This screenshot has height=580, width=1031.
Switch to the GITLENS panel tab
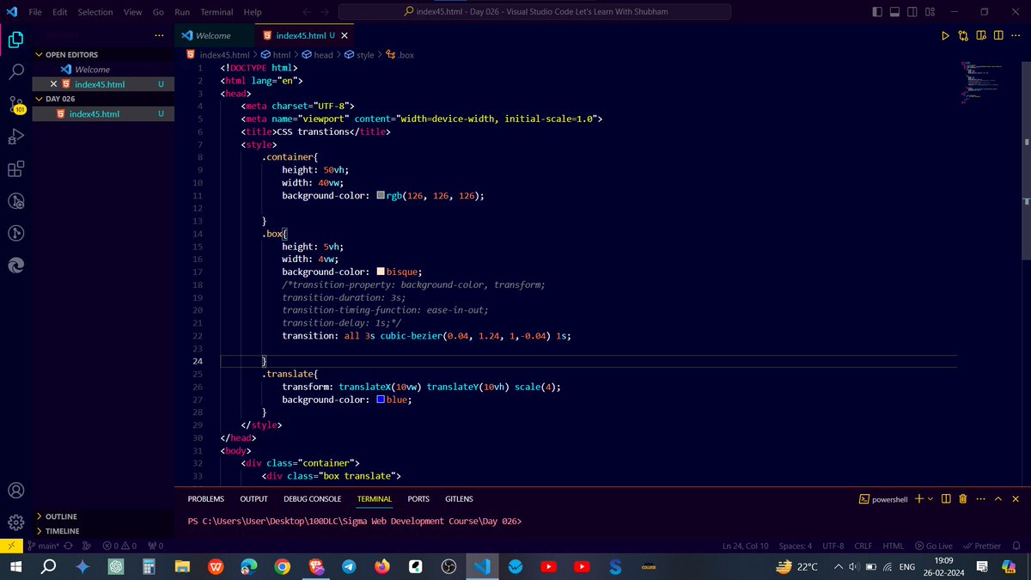tap(459, 498)
